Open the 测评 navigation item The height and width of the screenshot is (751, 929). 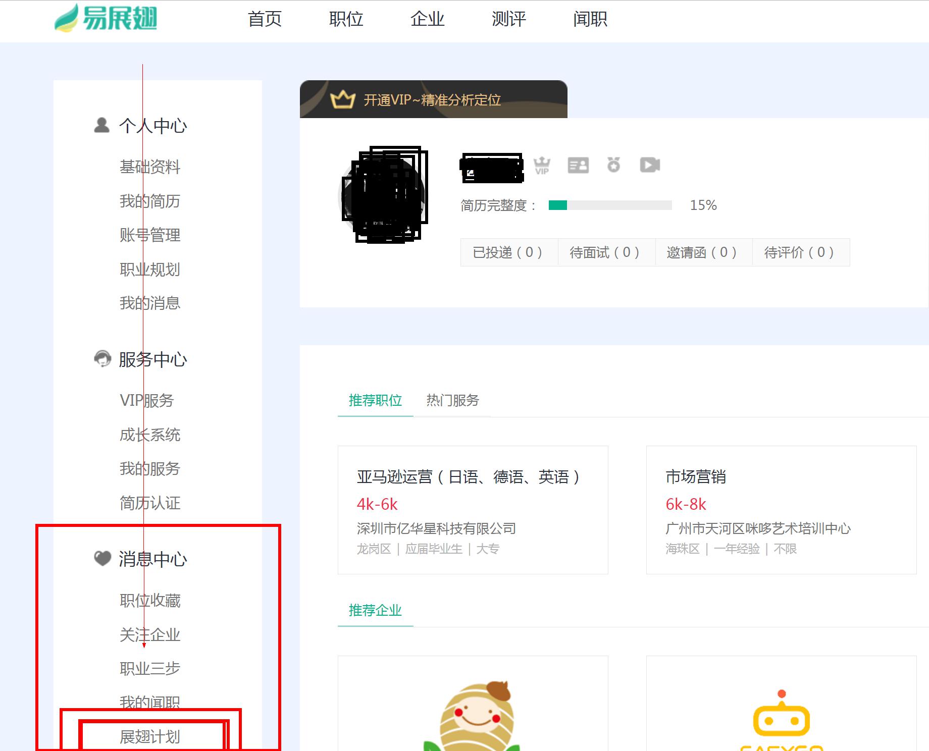pos(508,19)
